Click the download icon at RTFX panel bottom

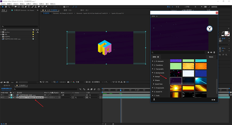point(154,100)
